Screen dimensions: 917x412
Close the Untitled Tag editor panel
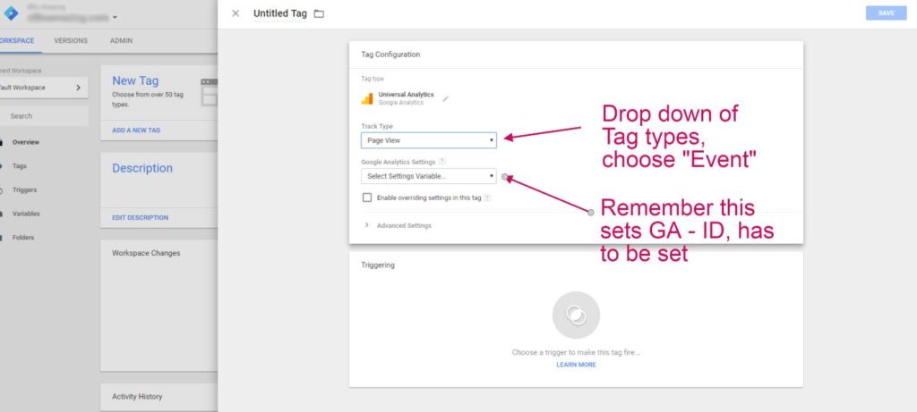(236, 13)
